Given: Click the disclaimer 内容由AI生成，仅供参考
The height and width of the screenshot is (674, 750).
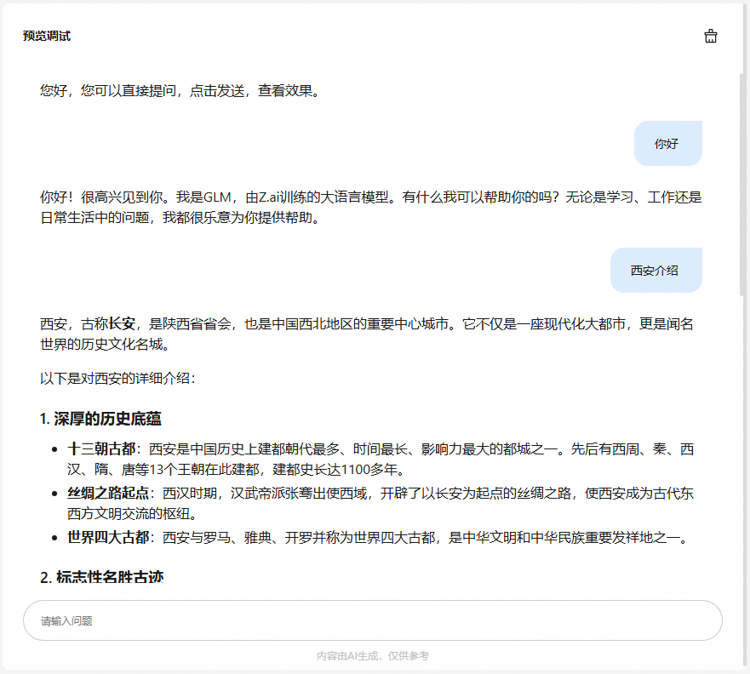Looking at the screenshot, I should coord(373,656).
